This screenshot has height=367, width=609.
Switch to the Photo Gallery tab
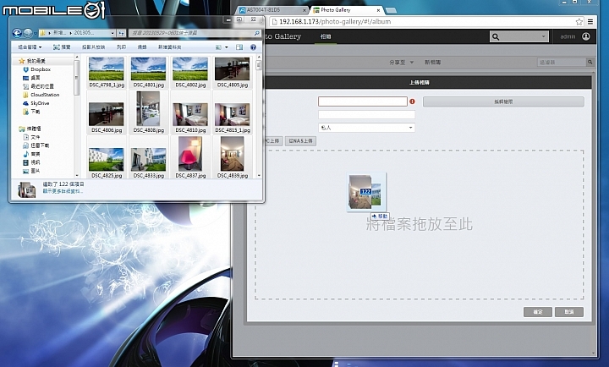[348, 10]
